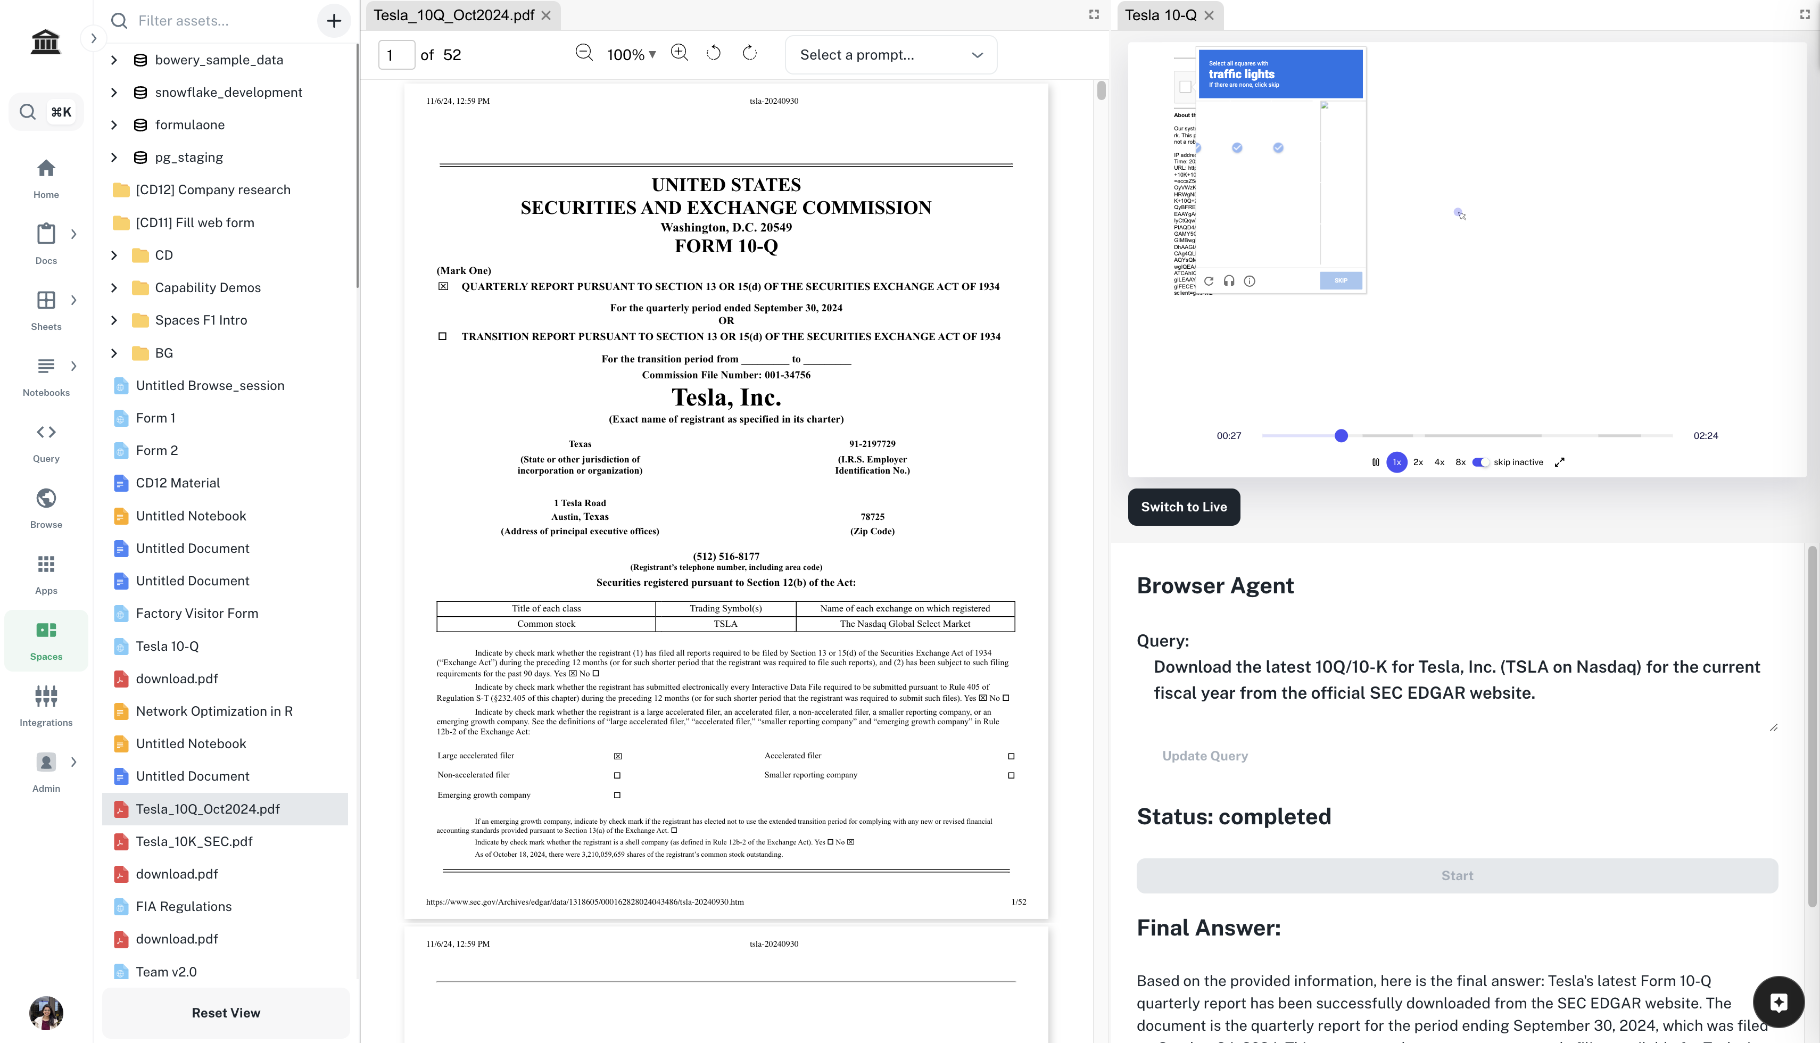The height and width of the screenshot is (1043, 1820).
Task: Open the AI assistant sparkle button
Action: tap(1778, 1002)
